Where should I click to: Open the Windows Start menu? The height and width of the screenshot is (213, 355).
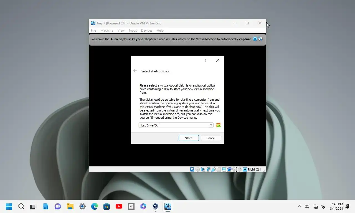(9, 206)
